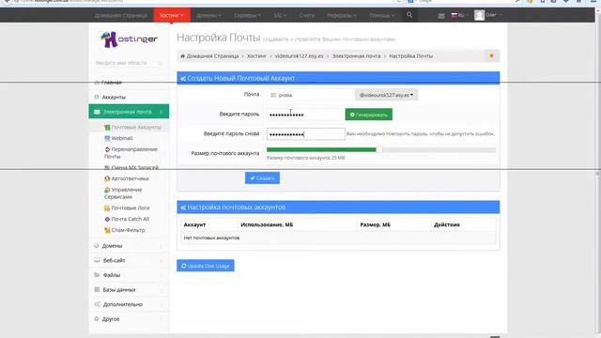
Task: Click the Веб-сайт sidebar icon
Action: (97, 260)
